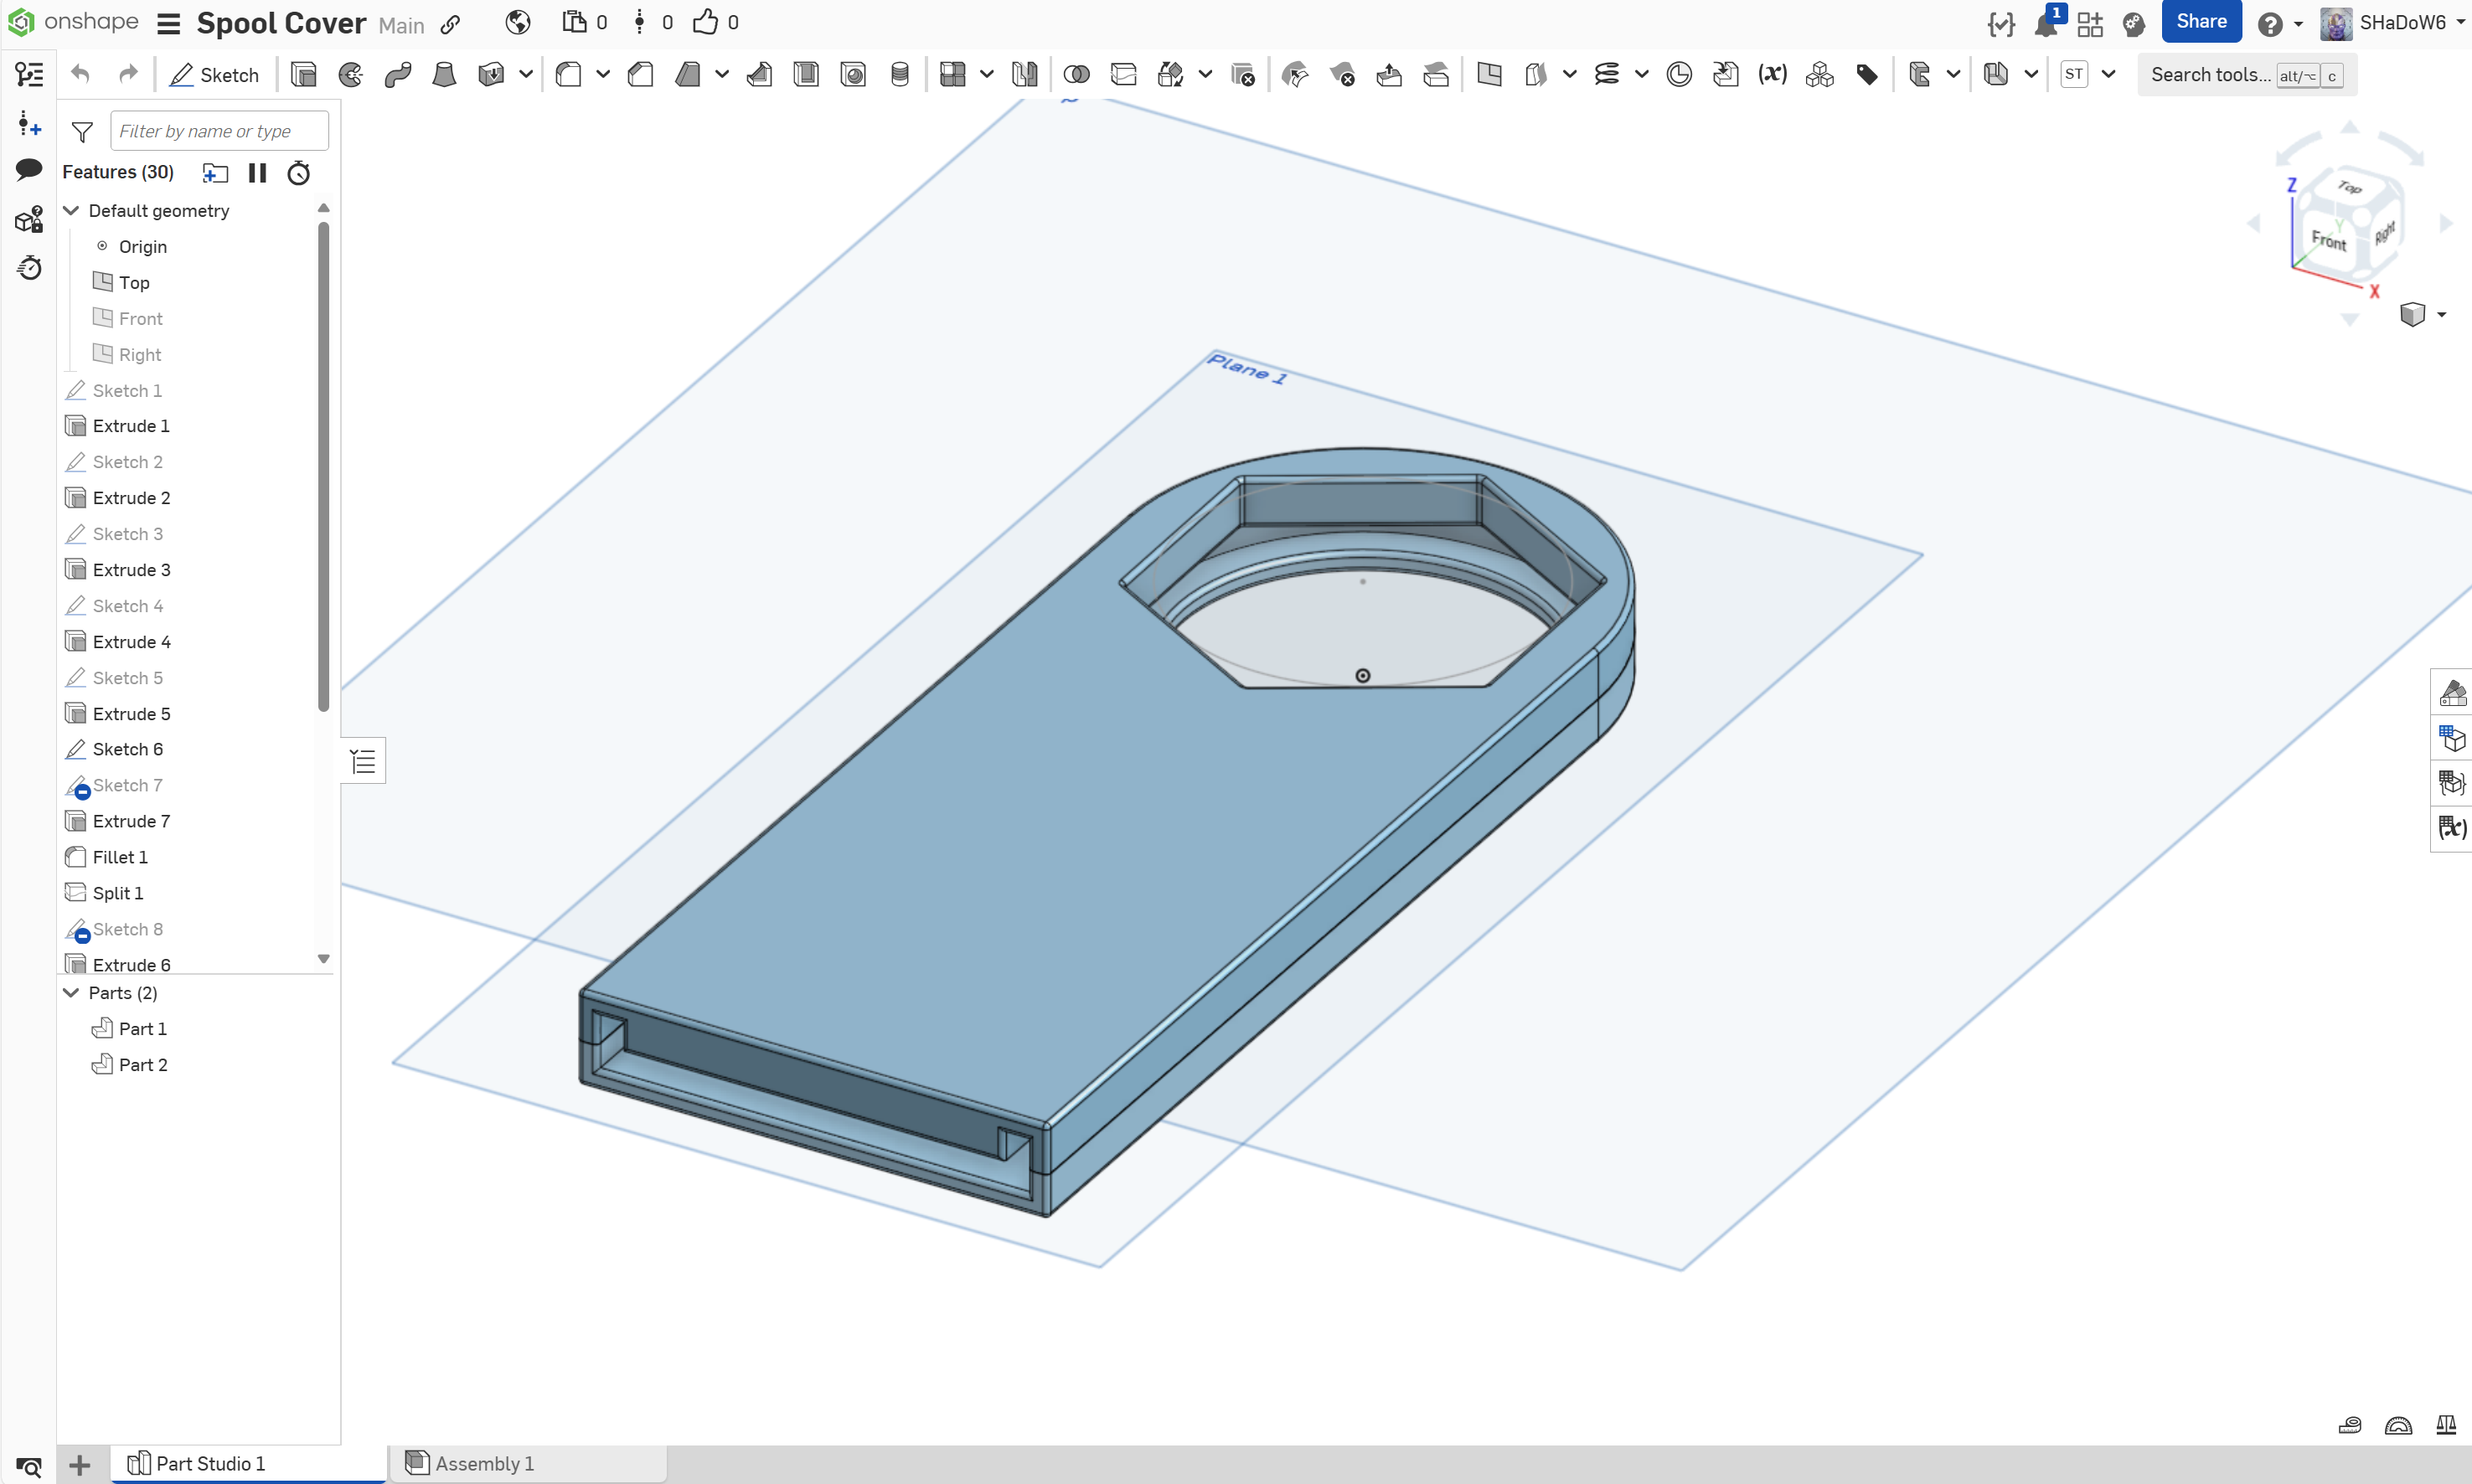
Task: Collapse the Parts (2) group
Action: pos(71,993)
